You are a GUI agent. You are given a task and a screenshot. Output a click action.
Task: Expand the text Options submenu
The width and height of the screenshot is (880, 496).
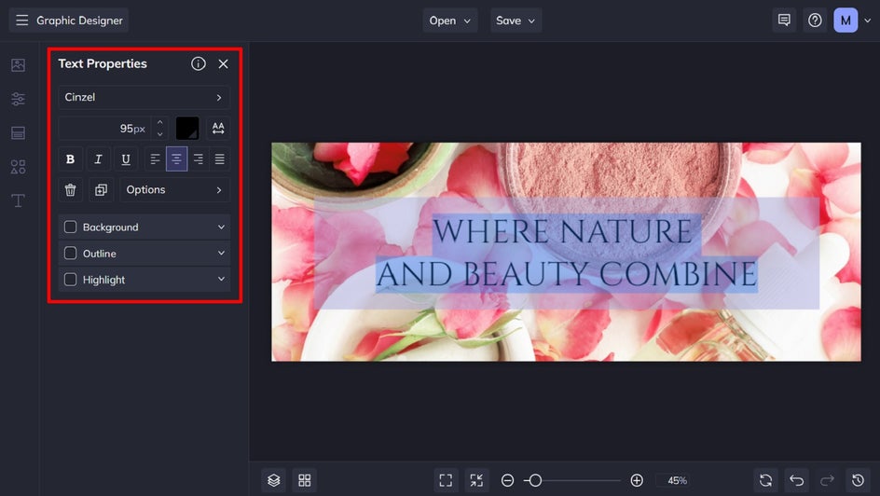tap(174, 190)
